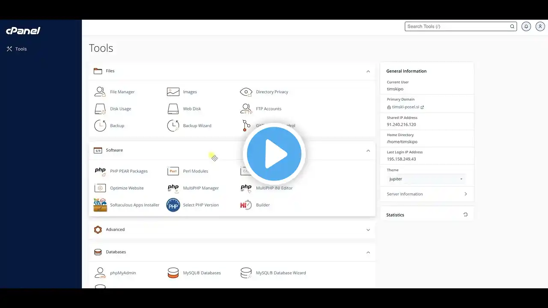Image resolution: width=548 pixels, height=308 pixels.
Task: Open PHP PEAR Packages icon
Action: pos(100,171)
